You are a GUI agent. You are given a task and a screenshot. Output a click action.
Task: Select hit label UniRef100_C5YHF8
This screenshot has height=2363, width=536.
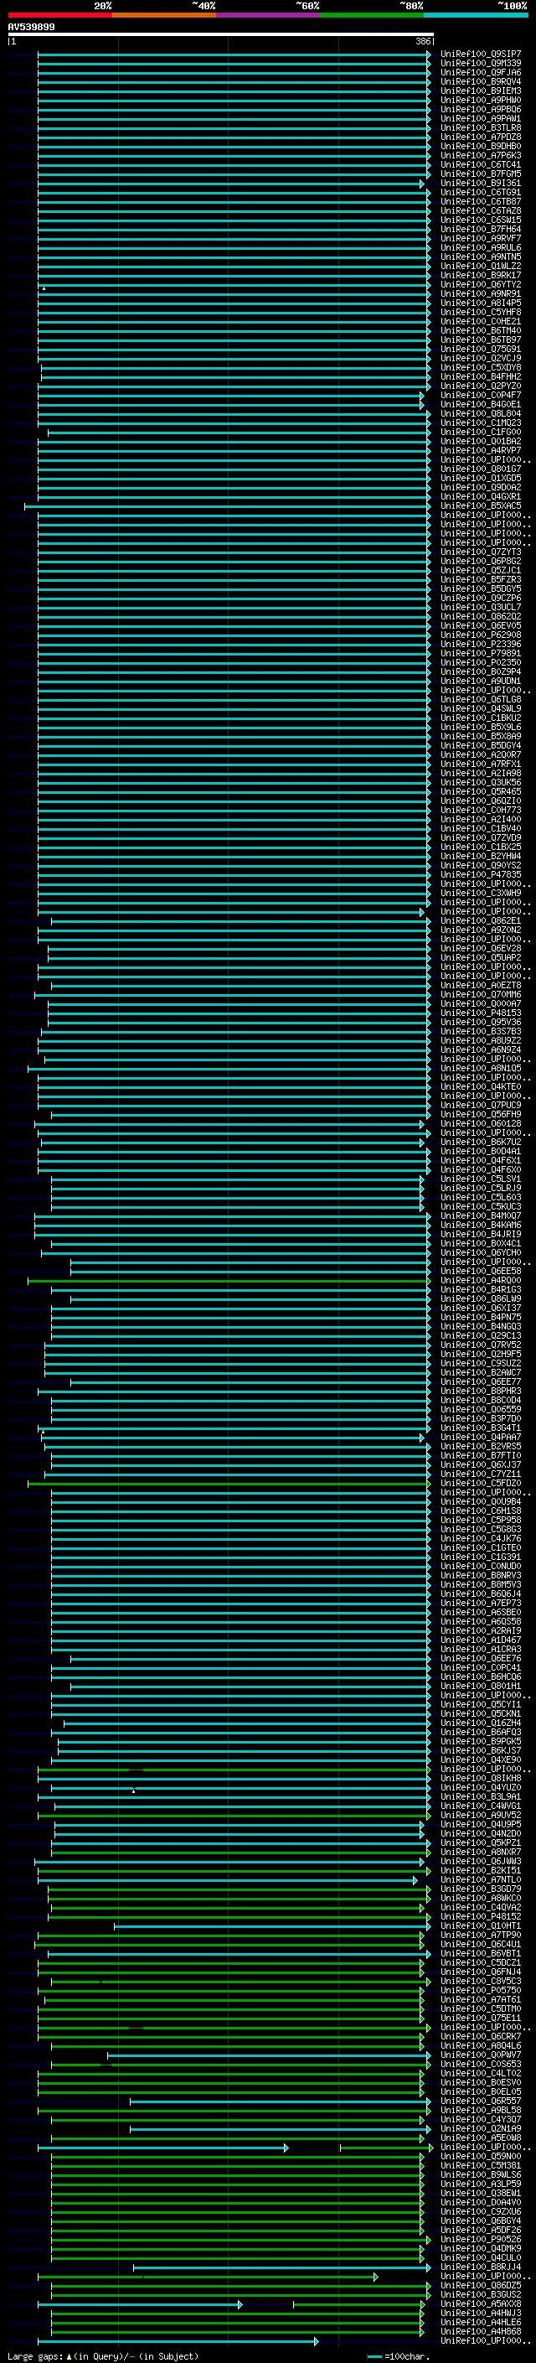481,312
